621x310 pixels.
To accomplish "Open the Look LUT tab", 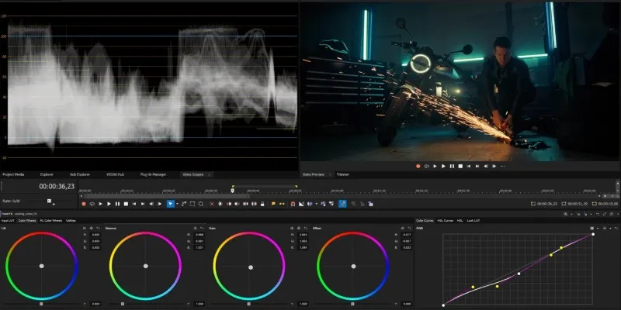I will click(x=474, y=220).
